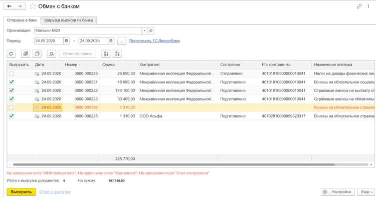
Task: Click the forward arrow navigation button
Action: click(20, 6)
